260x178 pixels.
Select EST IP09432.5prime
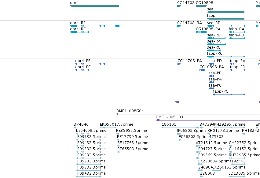coord(89,146)
